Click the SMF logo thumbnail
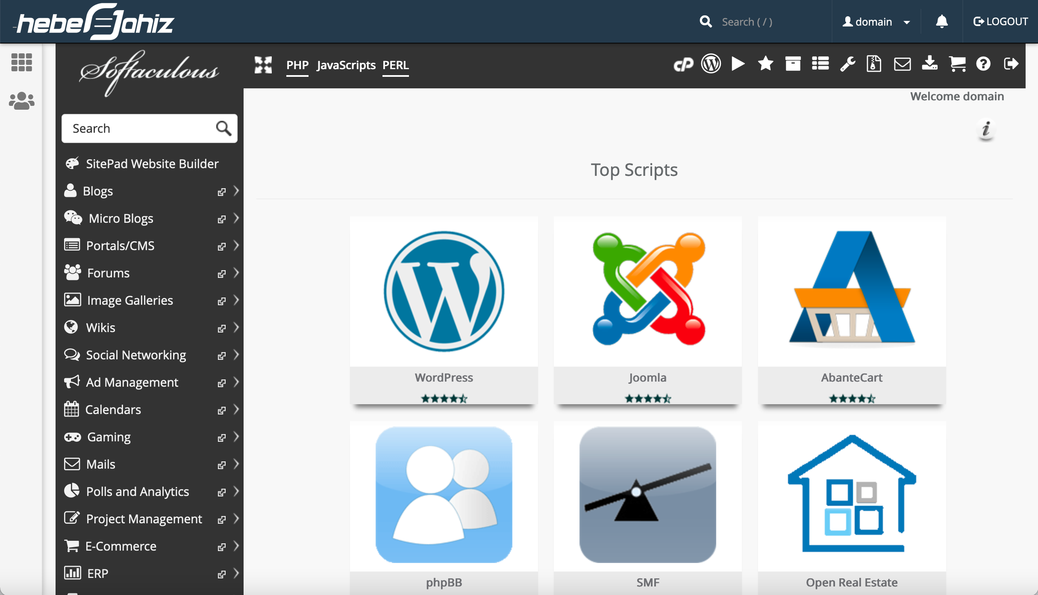The height and width of the screenshot is (595, 1038). coord(647,495)
